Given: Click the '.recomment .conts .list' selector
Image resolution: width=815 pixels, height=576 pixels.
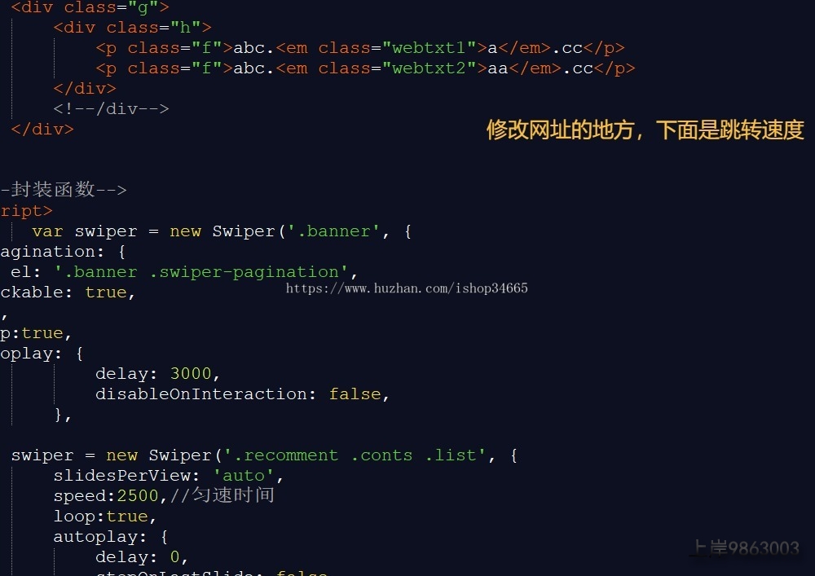Looking at the screenshot, I should pos(355,455).
